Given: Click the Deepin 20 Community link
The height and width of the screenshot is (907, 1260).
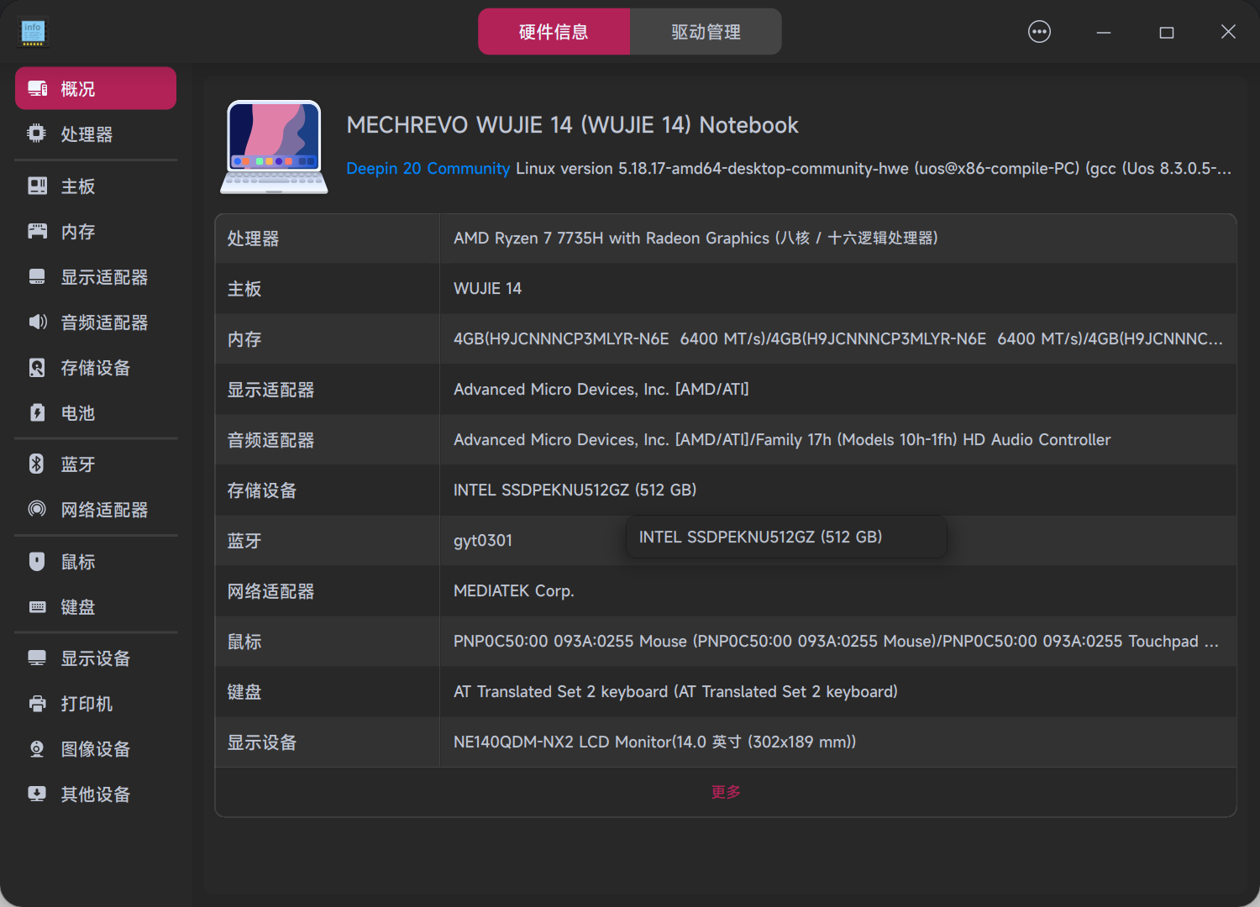Looking at the screenshot, I should [x=428, y=168].
